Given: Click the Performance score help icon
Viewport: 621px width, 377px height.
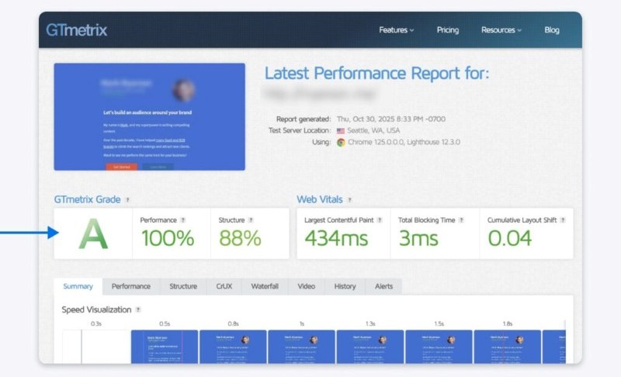Looking at the screenshot, I should click(183, 220).
